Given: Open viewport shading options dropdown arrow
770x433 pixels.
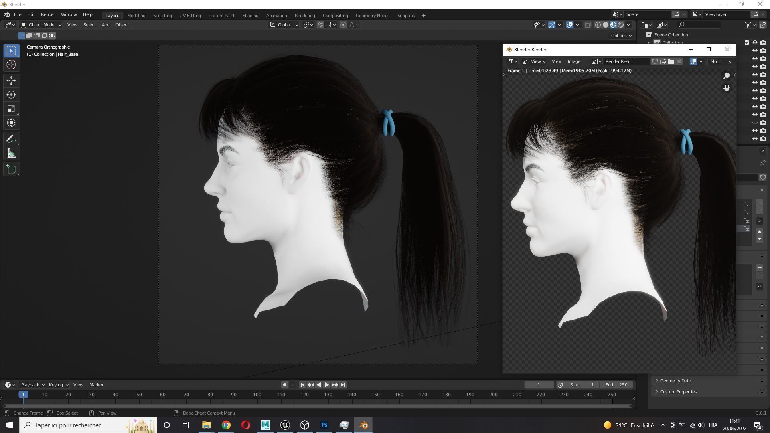Looking at the screenshot, I should (628, 25).
